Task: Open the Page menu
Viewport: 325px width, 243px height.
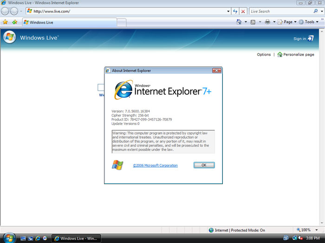Action: click(287, 22)
